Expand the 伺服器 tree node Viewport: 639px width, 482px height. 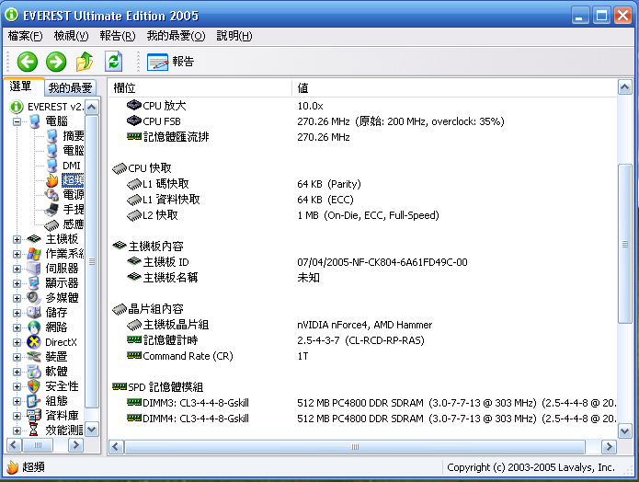click(x=17, y=269)
